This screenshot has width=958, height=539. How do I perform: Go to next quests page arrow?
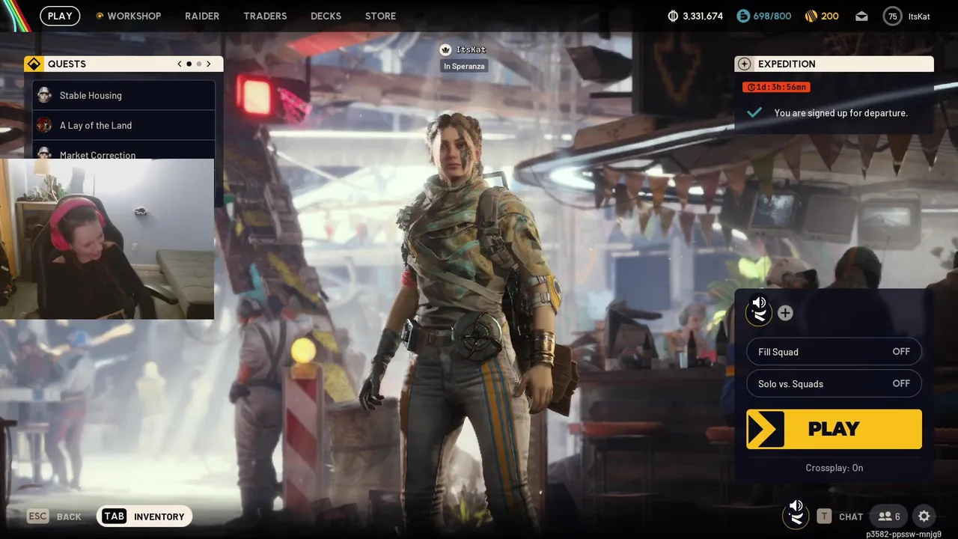coord(209,64)
